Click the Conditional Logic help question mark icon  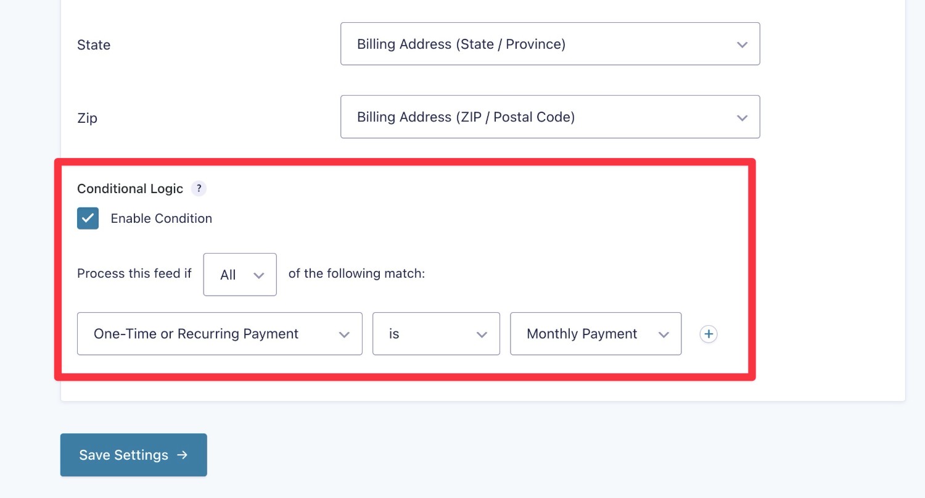click(199, 189)
